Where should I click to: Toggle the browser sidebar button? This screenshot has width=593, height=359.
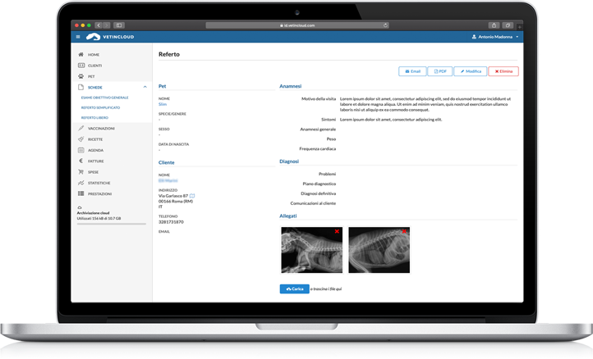[119, 25]
